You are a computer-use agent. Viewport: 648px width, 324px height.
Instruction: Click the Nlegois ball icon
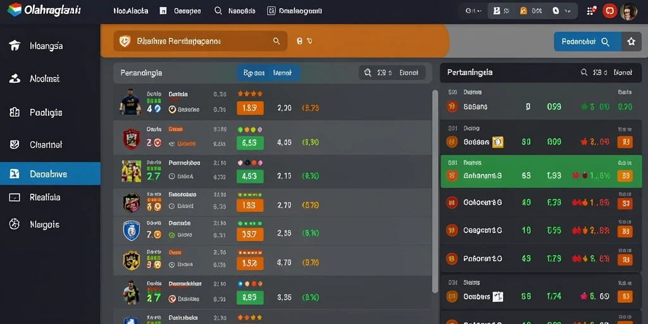15,225
